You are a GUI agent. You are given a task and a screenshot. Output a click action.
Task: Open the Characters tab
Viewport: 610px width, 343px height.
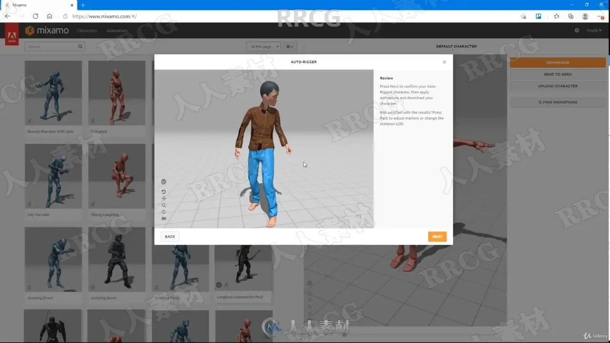(87, 30)
